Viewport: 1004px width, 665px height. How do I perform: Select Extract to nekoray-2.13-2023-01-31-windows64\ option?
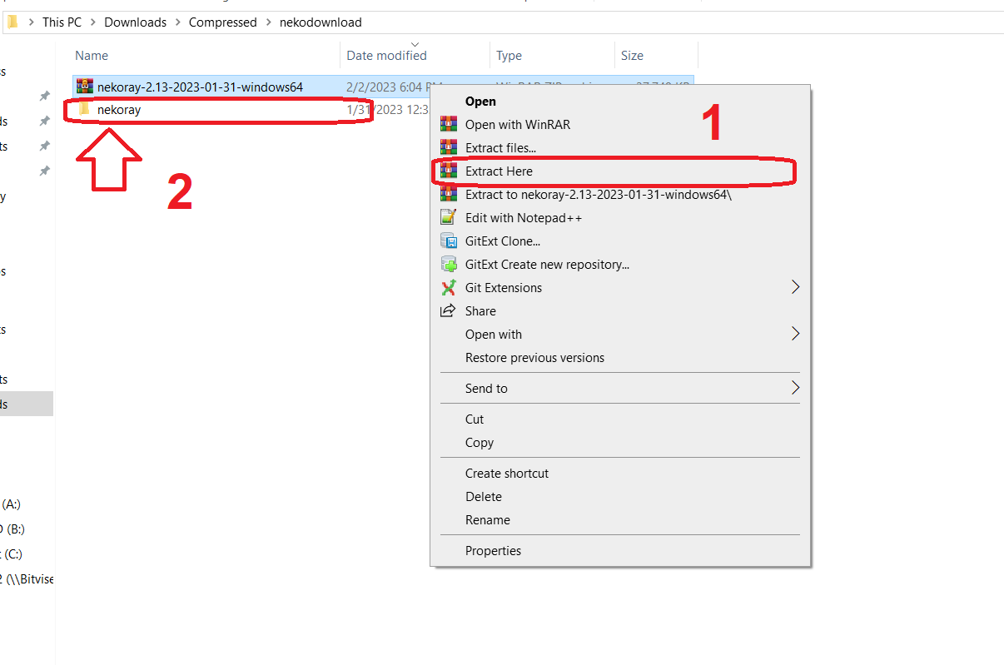click(x=598, y=195)
